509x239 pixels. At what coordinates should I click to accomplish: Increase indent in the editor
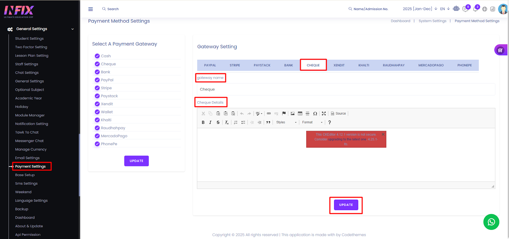click(260, 122)
